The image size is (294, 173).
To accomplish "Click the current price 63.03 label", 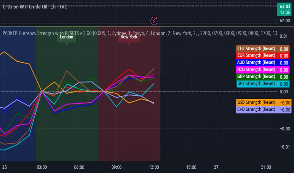I will pos(285,7).
